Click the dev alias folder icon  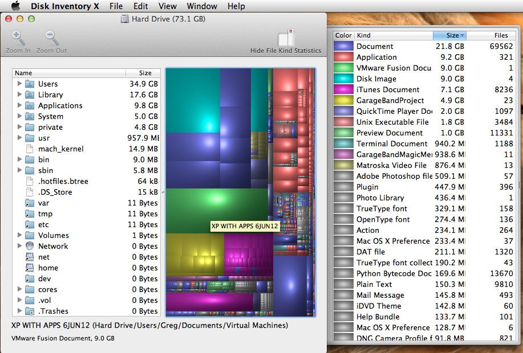coord(30,279)
